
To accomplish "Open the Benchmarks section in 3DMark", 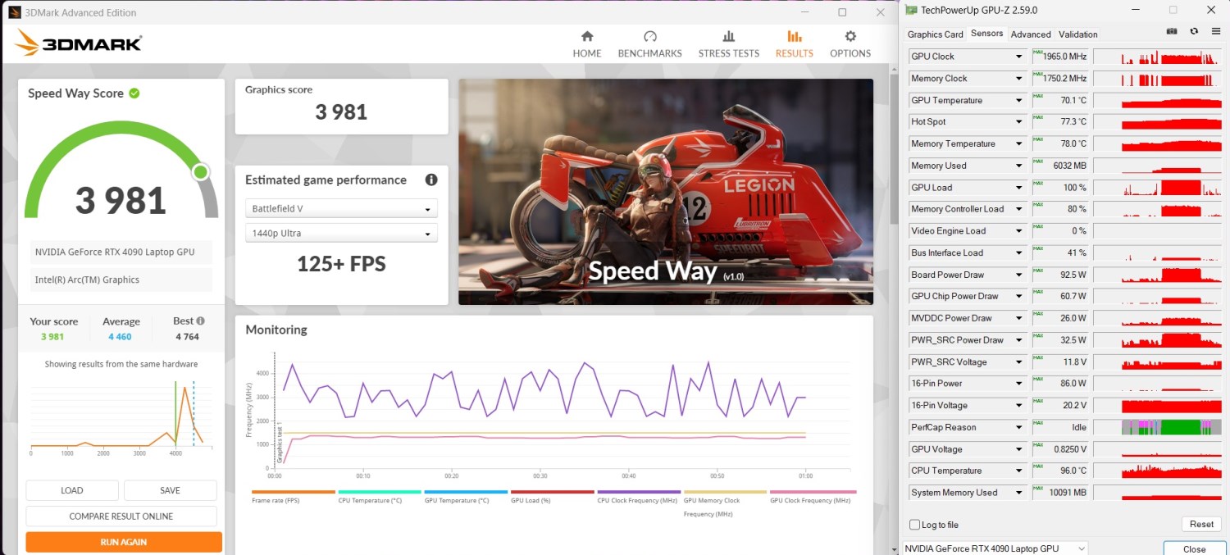I will click(x=650, y=44).
